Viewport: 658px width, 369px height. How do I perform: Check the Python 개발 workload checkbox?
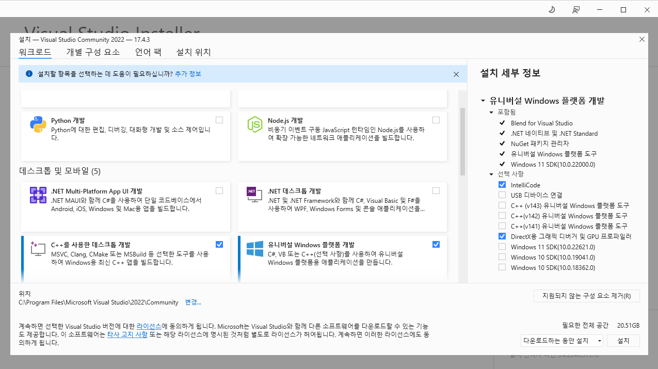pos(219,120)
